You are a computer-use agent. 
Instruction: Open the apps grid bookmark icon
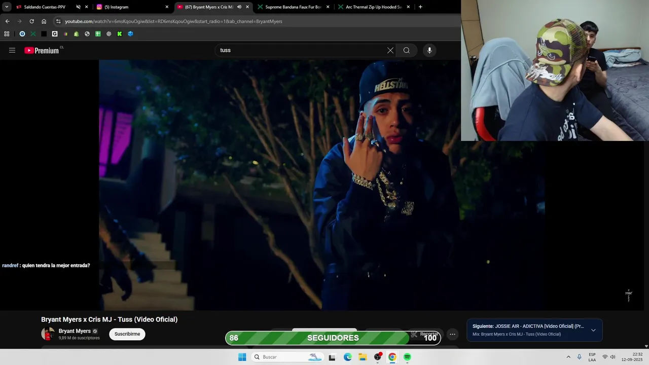(x=7, y=34)
